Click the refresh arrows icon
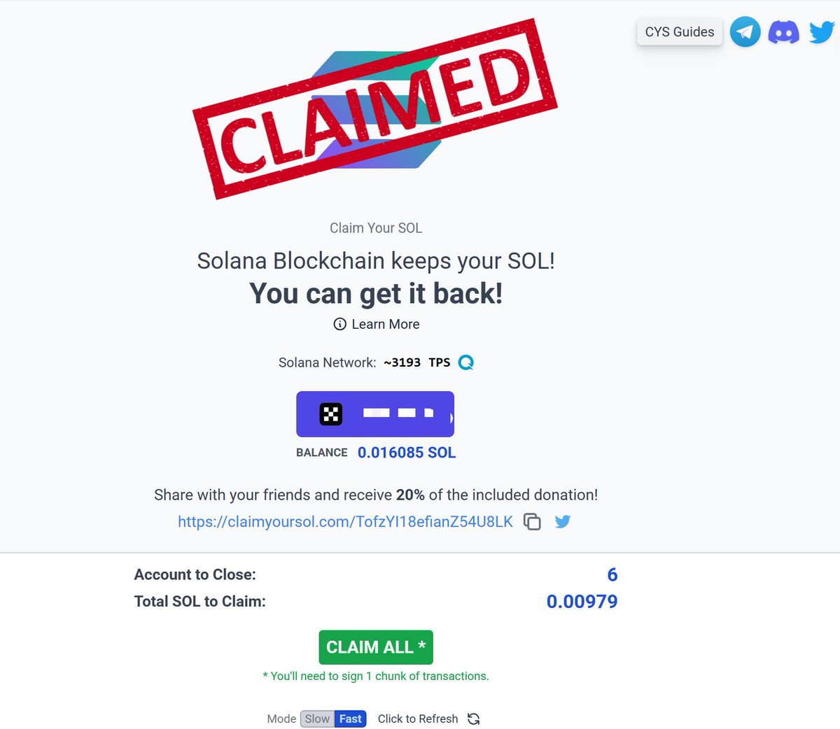Viewport: 840px width, 729px height. (x=474, y=719)
